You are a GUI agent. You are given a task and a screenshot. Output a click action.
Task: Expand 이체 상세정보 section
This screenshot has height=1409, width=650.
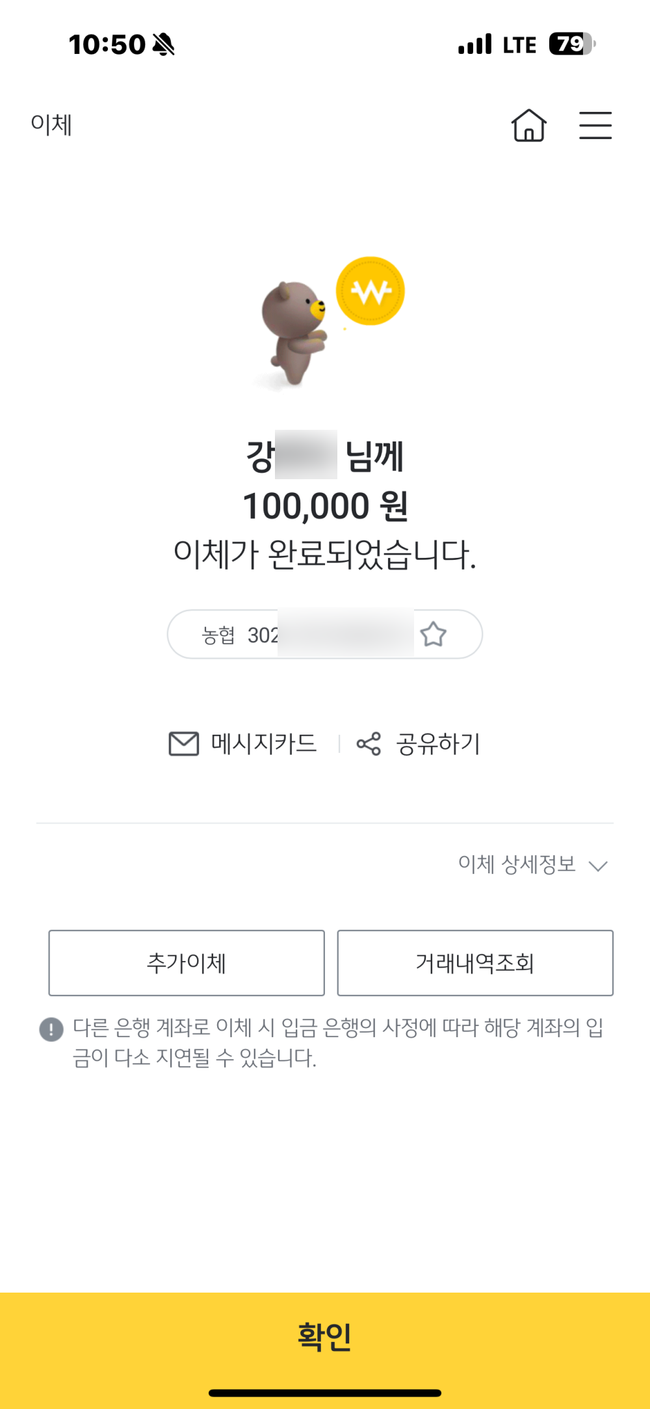click(x=517, y=864)
